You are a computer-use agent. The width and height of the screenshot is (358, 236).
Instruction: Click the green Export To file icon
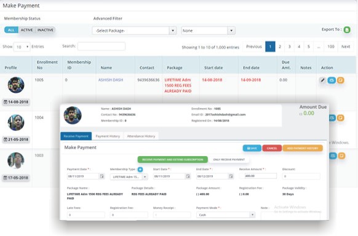347,29
